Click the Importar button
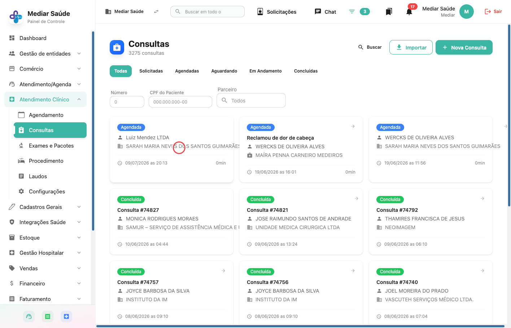 pos(411,47)
